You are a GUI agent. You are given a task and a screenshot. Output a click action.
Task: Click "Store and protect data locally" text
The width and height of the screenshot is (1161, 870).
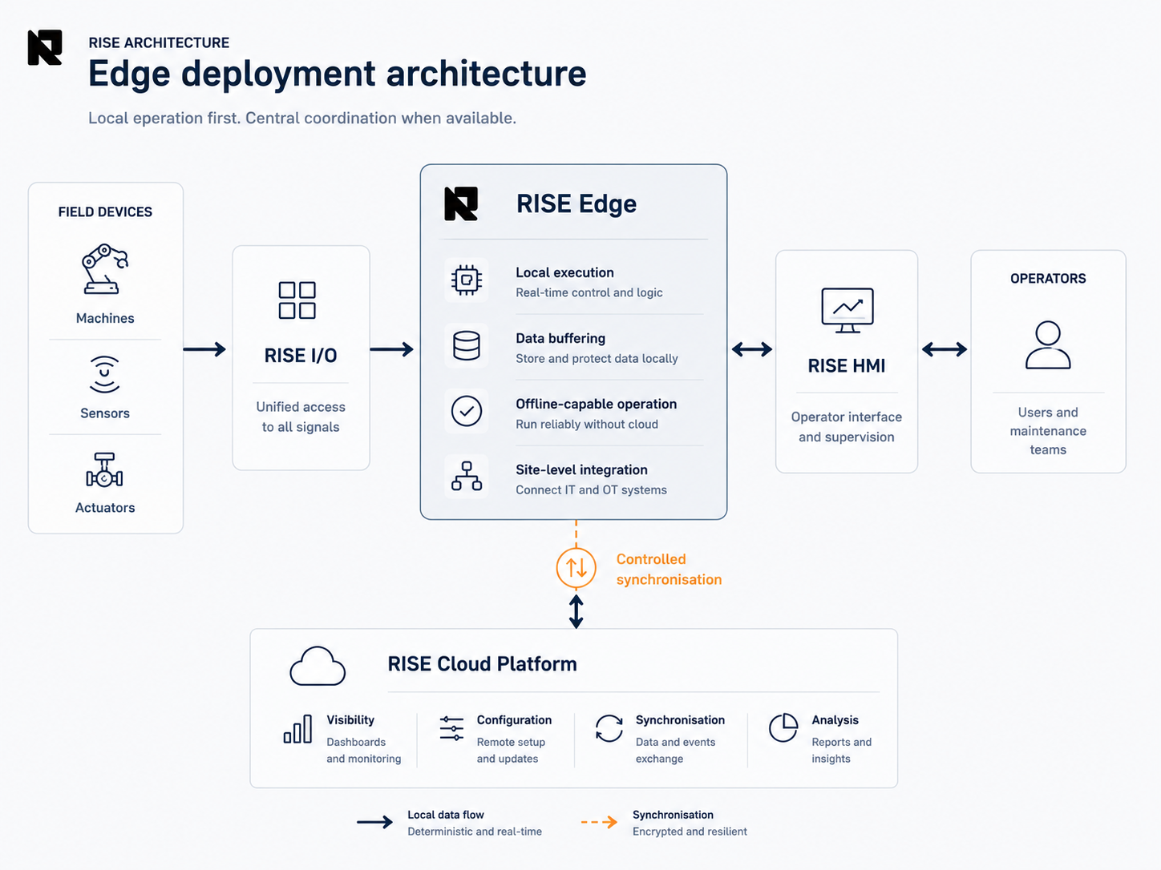click(x=597, y=358)
